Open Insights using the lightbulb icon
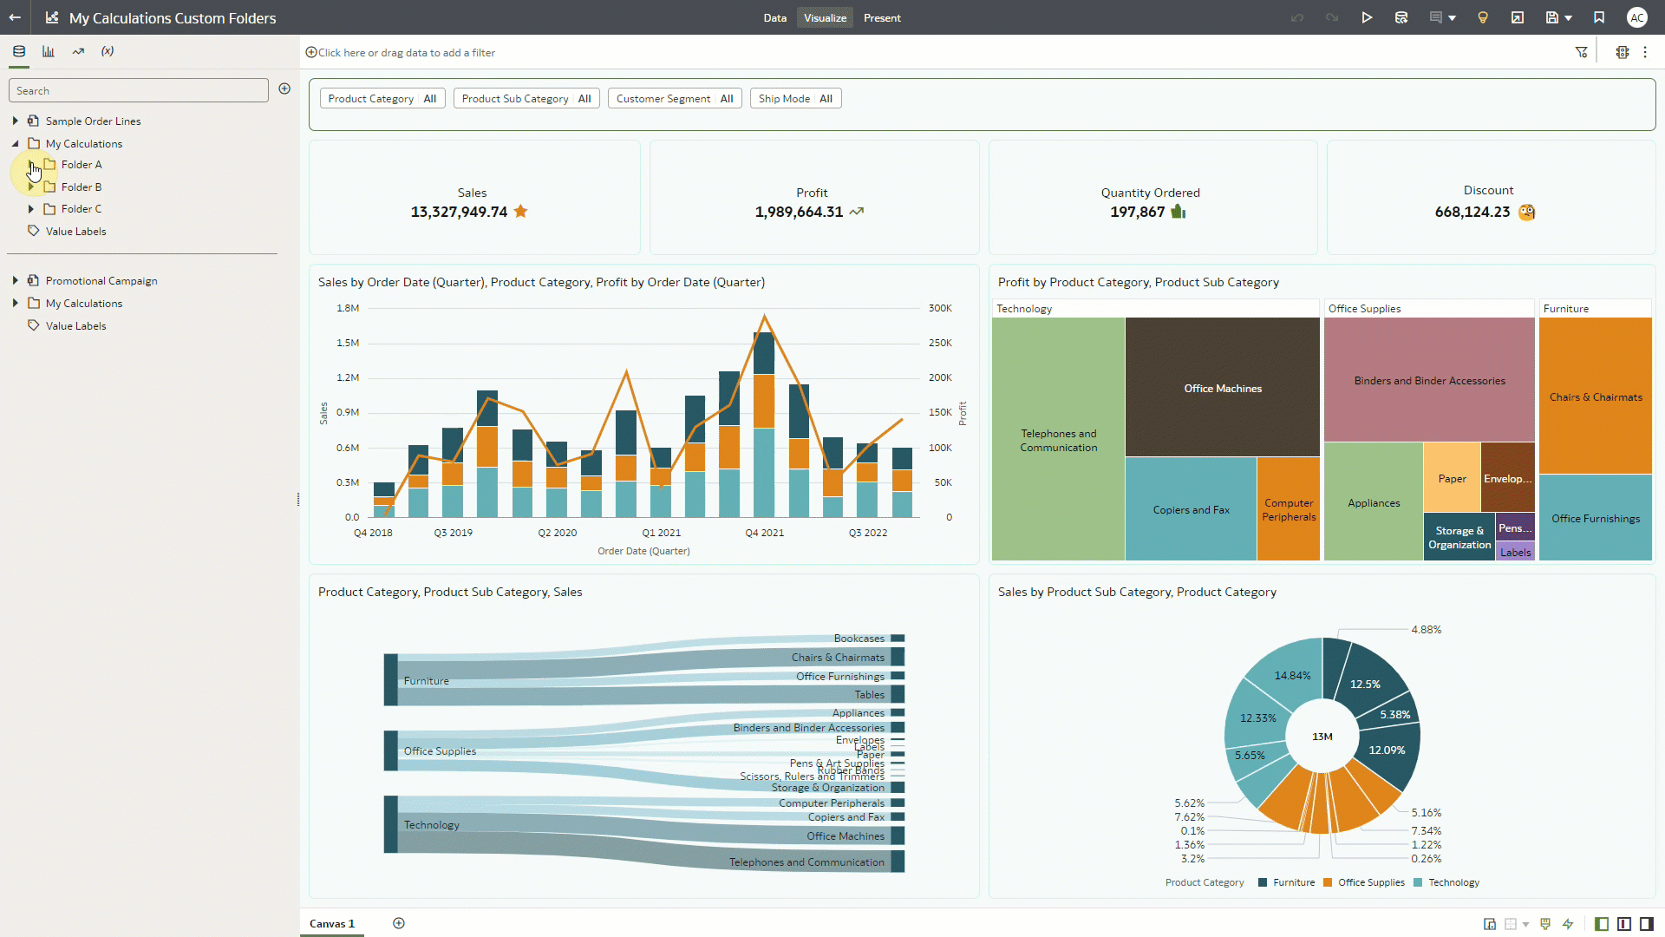Screen dimensions: 1665x937 1483,17
